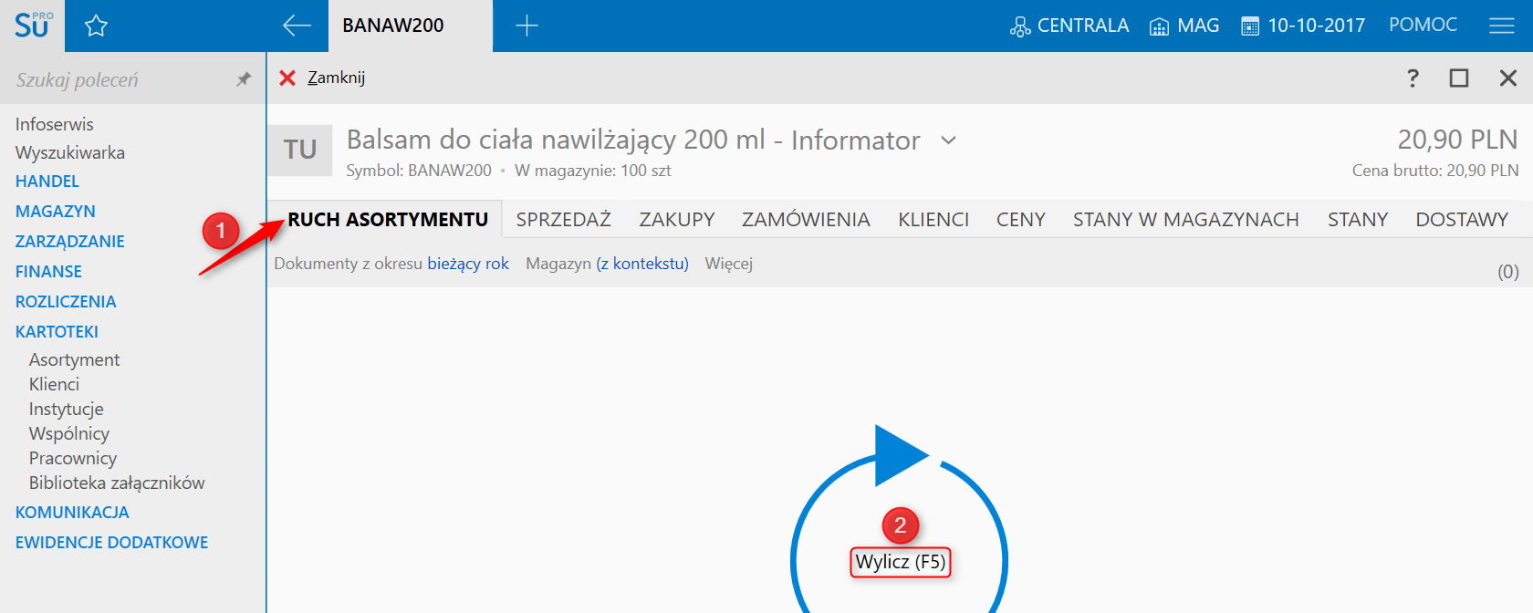Expand the EWIDENCJE DODATKOWE module
This screenshot has width=1533, height=613.
(x=111, y=543)
